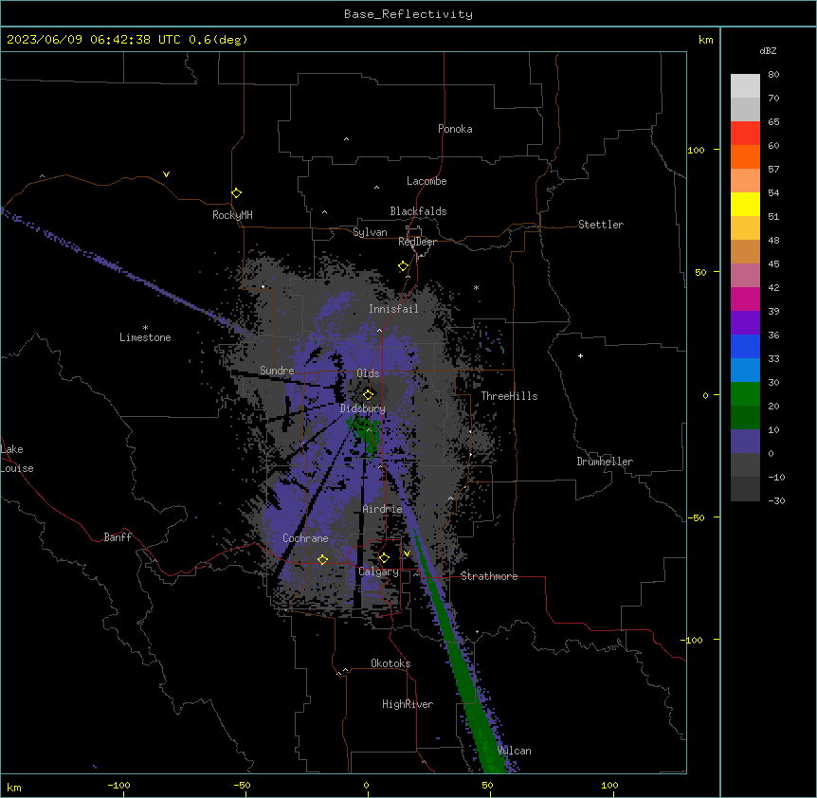
Task: Click the Banff label
Action: pos(118,537)
